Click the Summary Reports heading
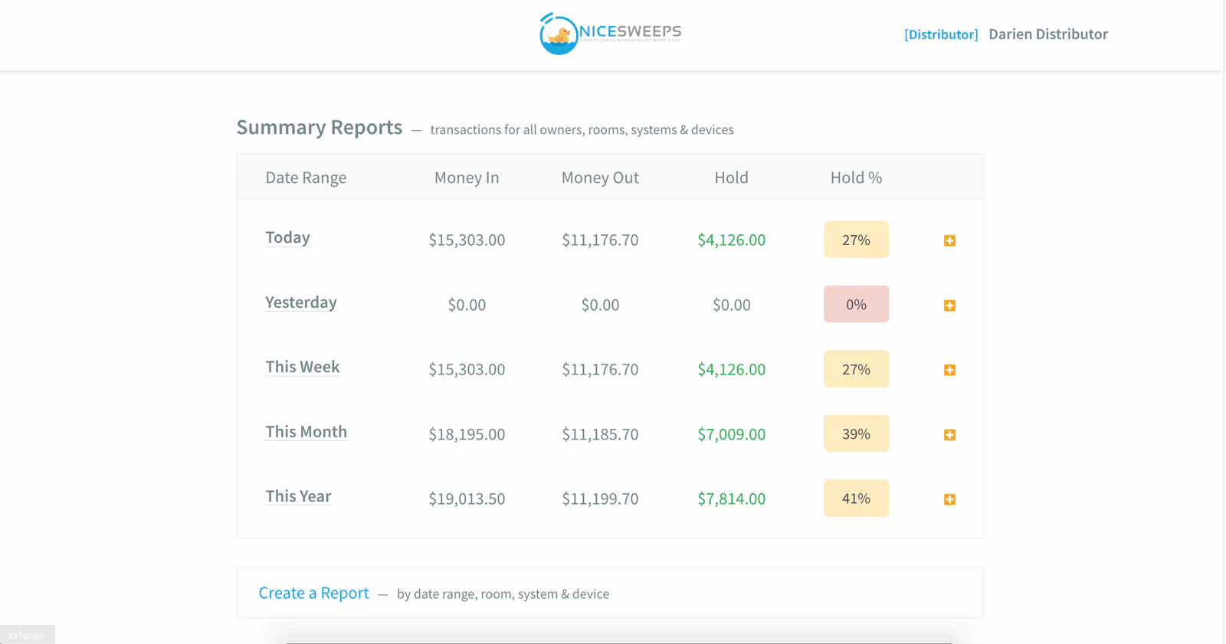The width and height of the screenshot is (1226, 644). (319, 127)
